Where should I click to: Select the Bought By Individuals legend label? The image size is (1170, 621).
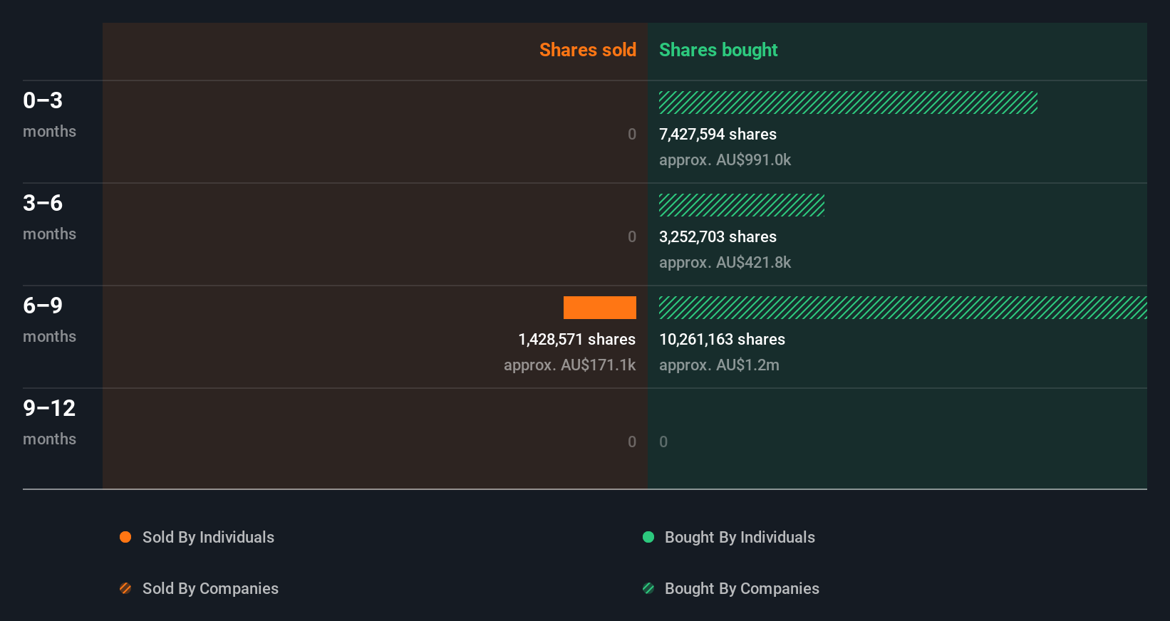740,537
